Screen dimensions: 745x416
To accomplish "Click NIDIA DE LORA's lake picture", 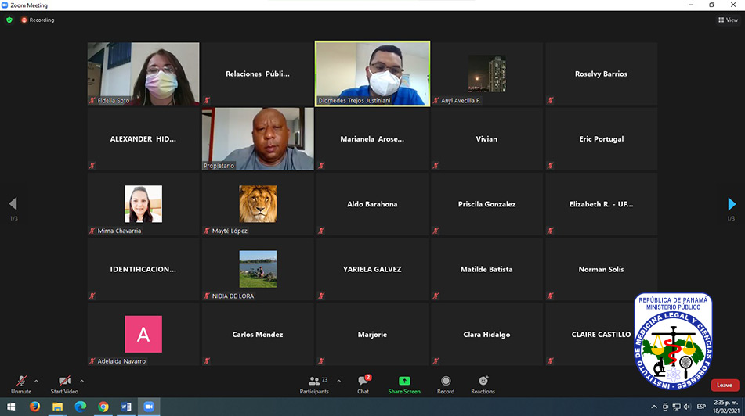I will click(258, 269).
